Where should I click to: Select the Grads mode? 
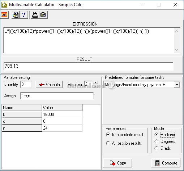point(156,148)
